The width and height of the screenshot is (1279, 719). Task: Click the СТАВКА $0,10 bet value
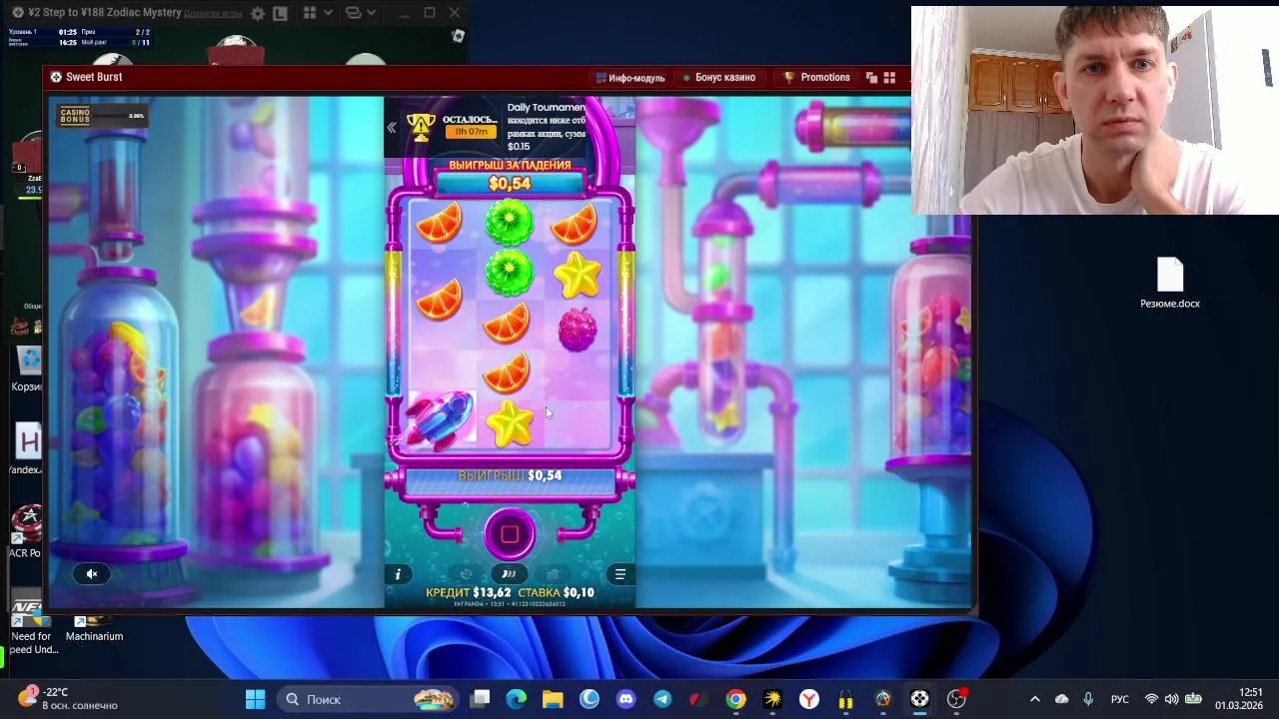click(x=556, y=592)
